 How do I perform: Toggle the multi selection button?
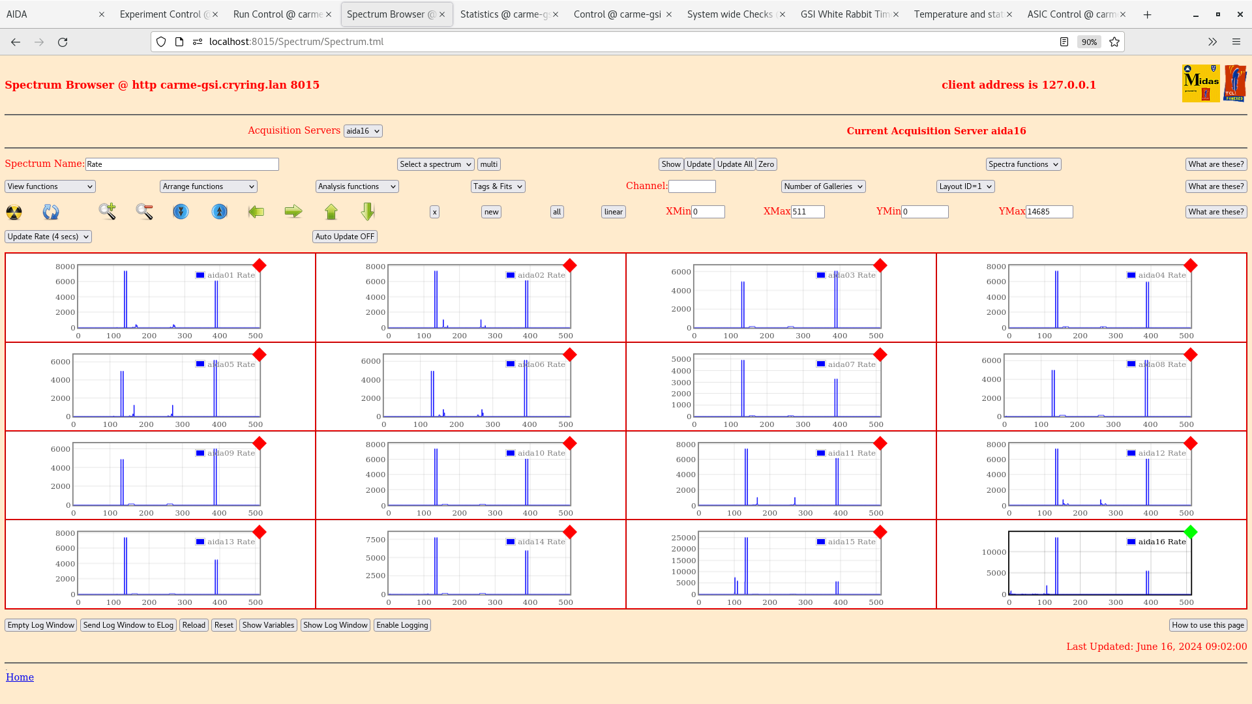click(489, 164)
